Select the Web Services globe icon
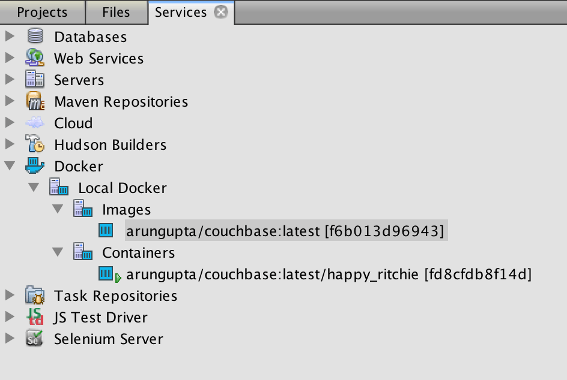Image resolution: width=567 pixels, height=380 pixels. [x=34, y=58]
